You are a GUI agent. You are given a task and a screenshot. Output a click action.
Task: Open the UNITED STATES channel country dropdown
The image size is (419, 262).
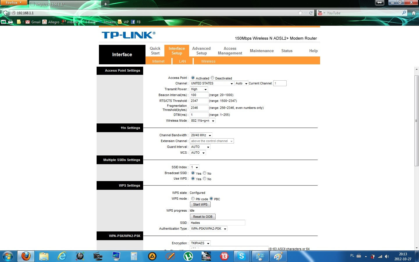point(212,83)
